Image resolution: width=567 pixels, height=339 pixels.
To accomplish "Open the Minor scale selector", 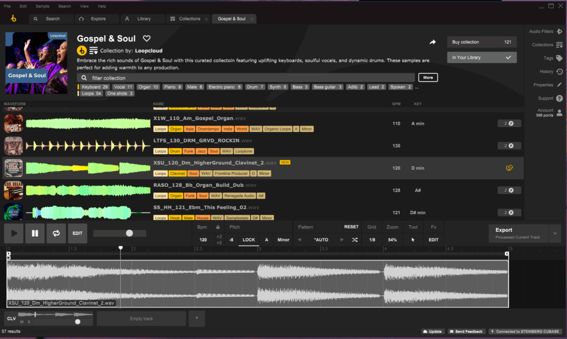I will pos(283,239).
